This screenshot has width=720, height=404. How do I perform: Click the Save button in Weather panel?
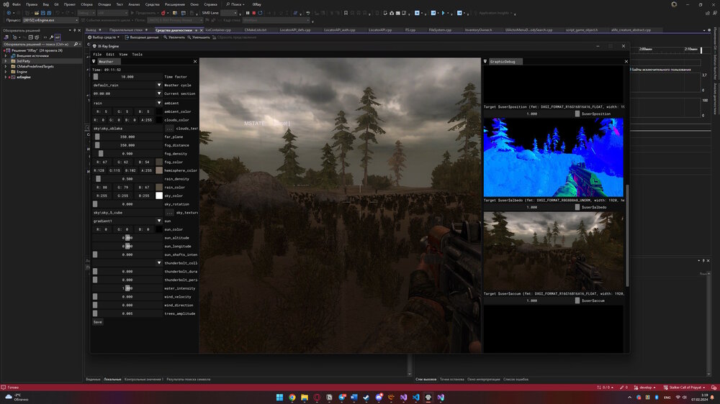[98, 322]
